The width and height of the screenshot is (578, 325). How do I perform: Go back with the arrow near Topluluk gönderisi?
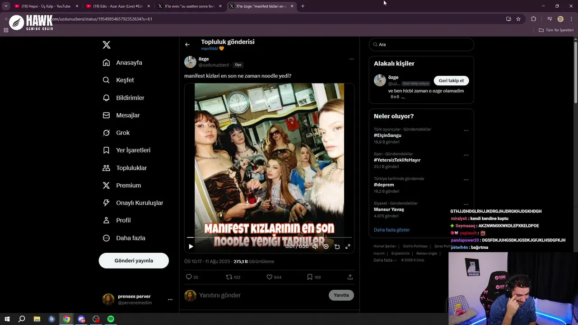coord(187,44)
